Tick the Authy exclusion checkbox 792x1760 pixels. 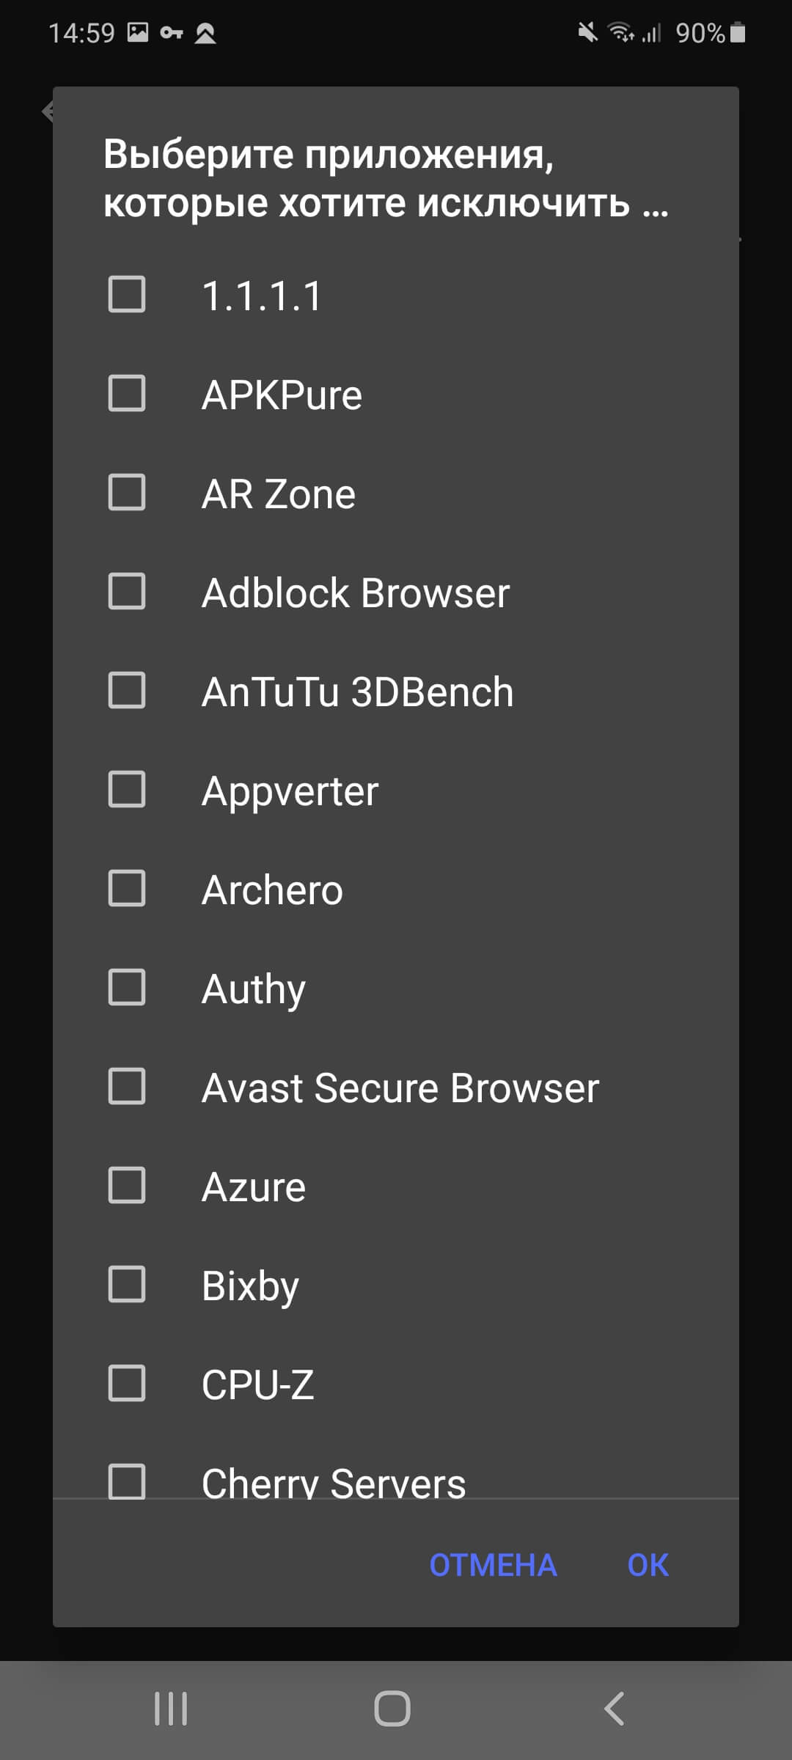coord(127,988)
